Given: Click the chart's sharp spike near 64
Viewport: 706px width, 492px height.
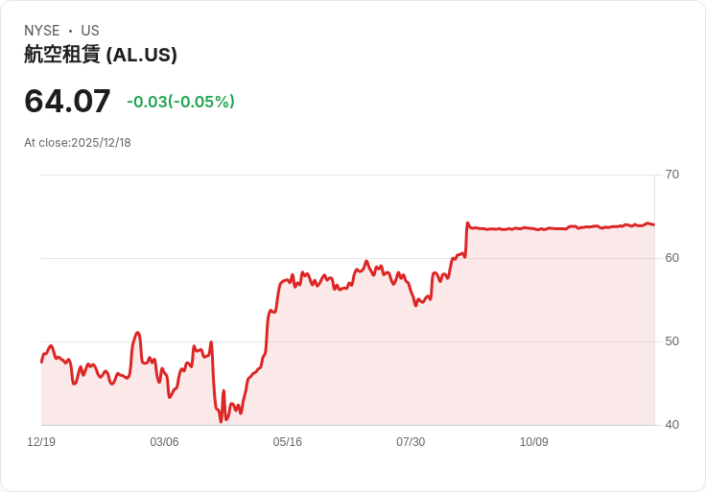Looking at the screenshot, I should click(467, 223).
